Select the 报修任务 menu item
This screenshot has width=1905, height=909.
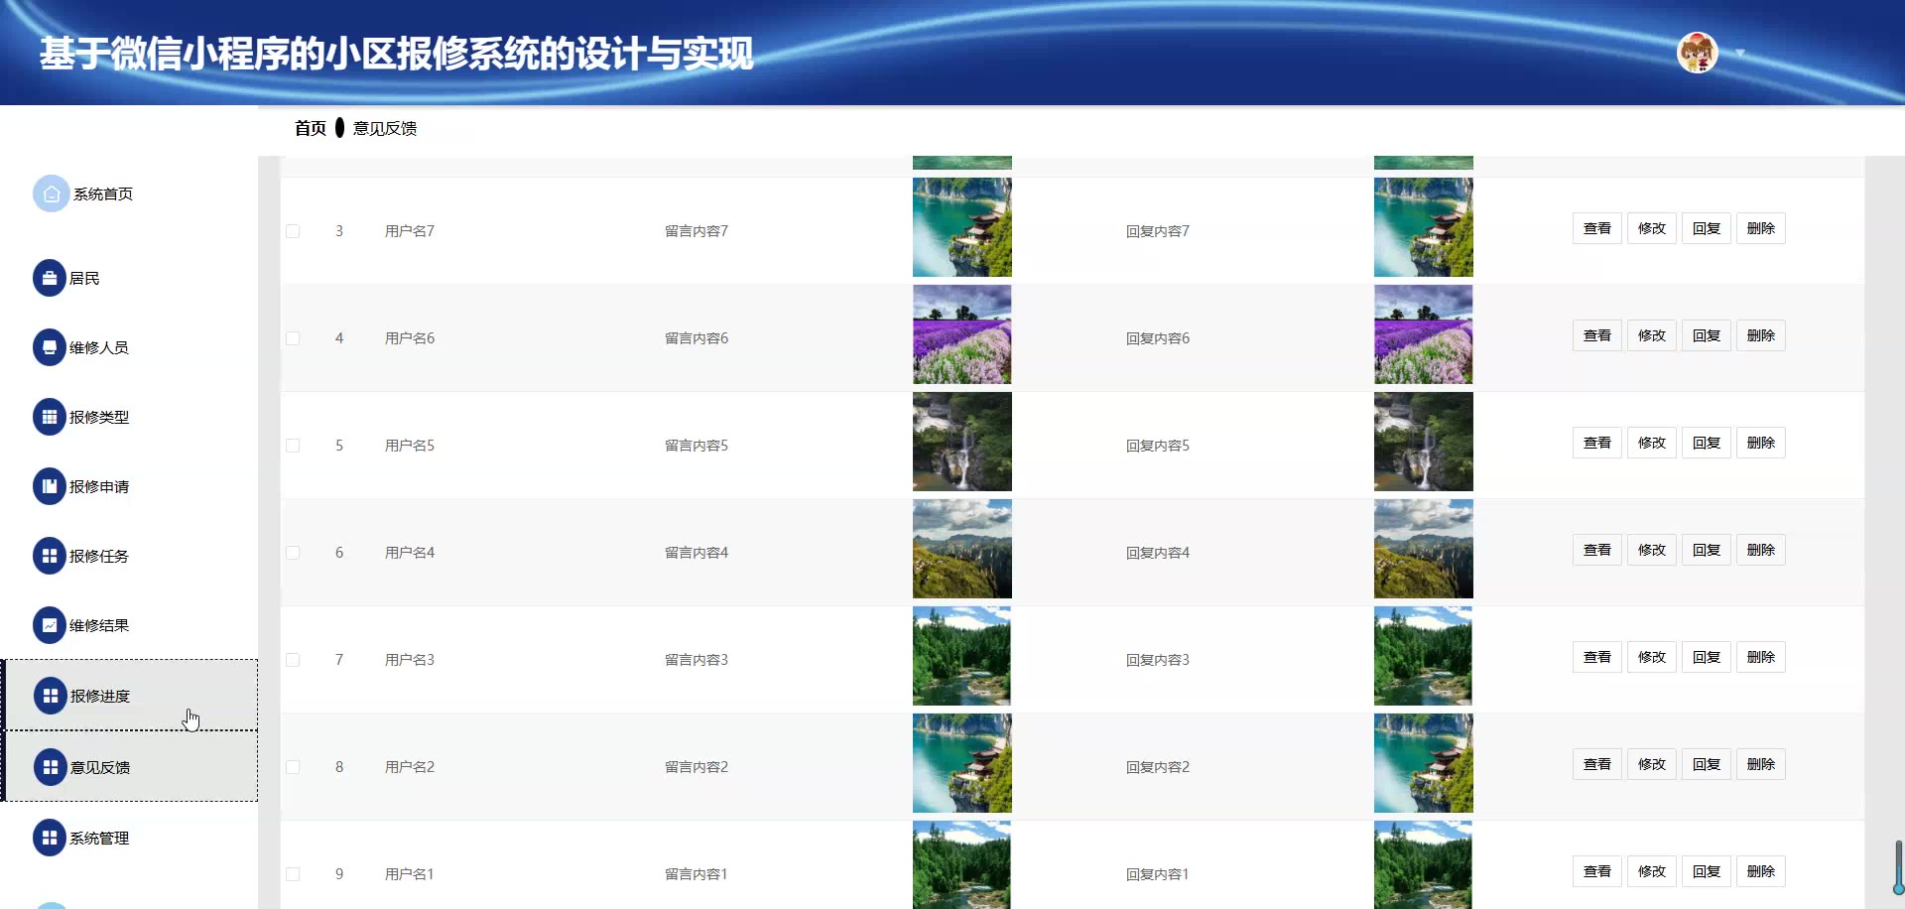[x=99, y=556]
